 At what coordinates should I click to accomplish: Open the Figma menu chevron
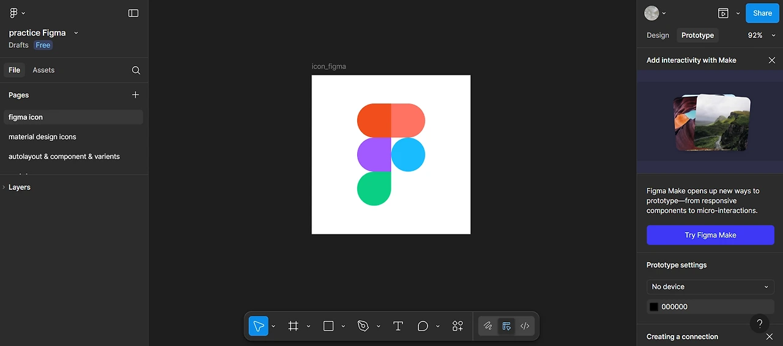[23, 13]
